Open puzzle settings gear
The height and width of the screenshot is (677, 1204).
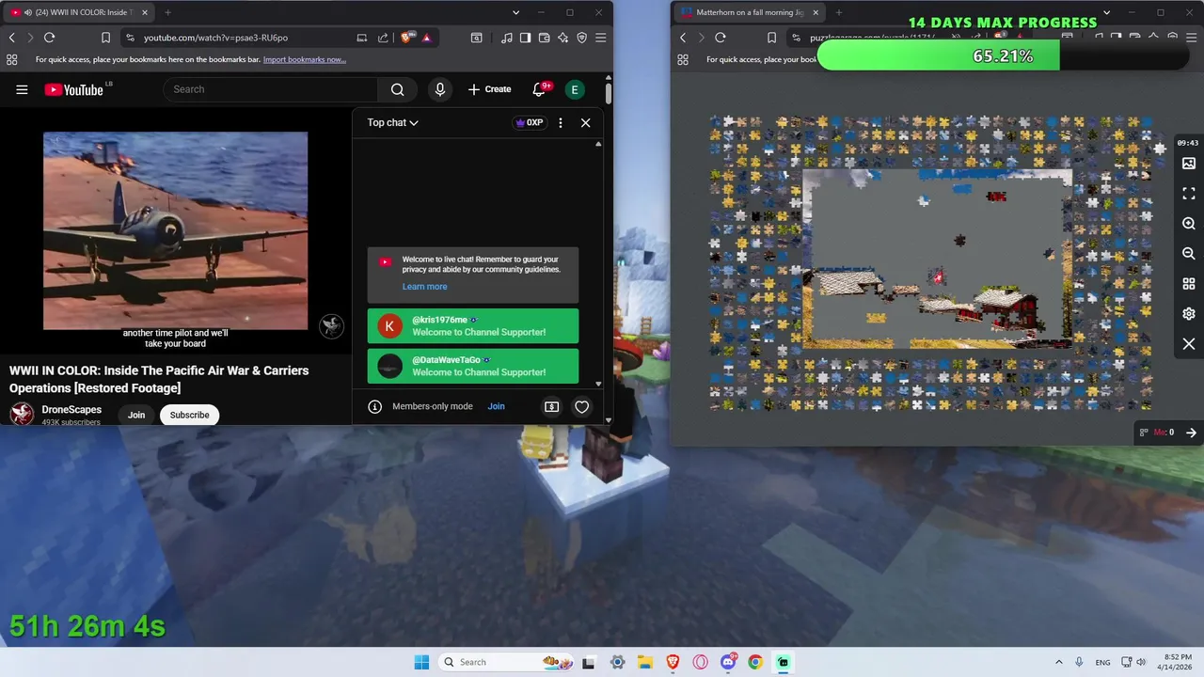tap(1189, 314)
